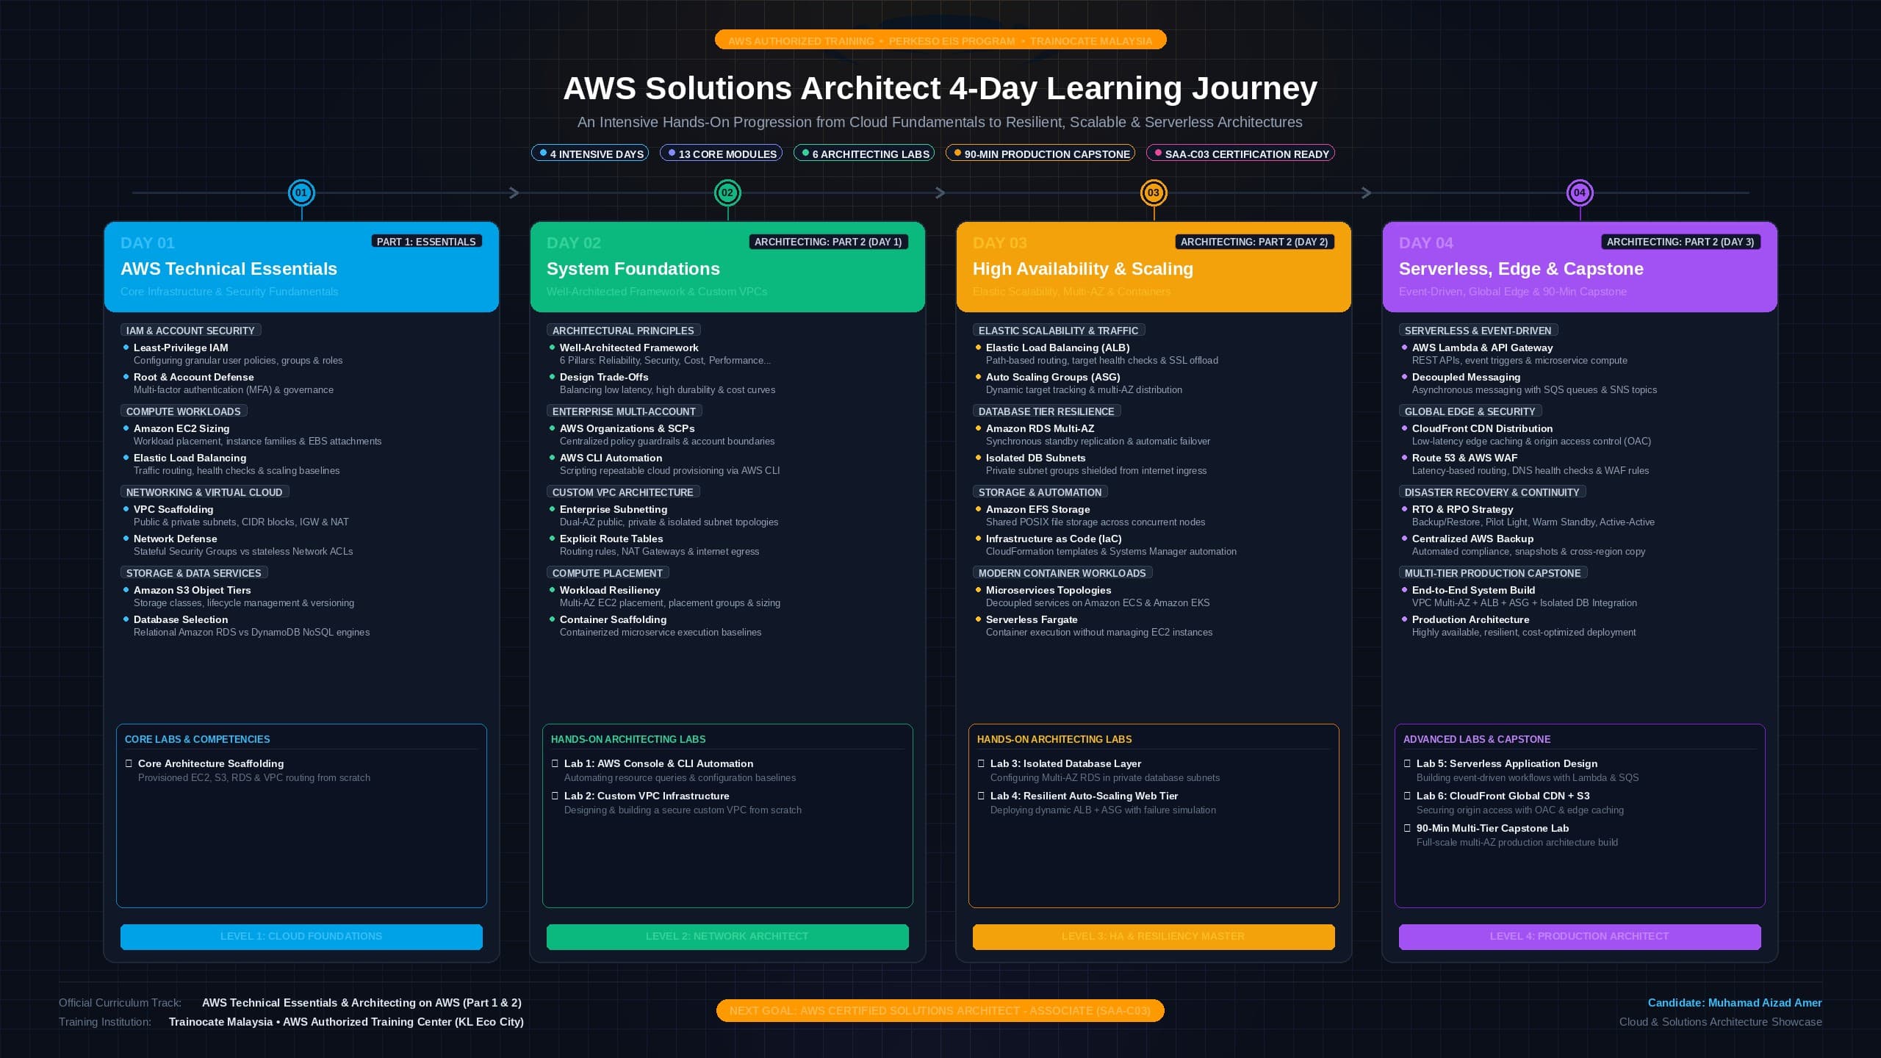Click the 02 timeline marker circle
Screen dimensions: 1881x1058
pos(727,192)
